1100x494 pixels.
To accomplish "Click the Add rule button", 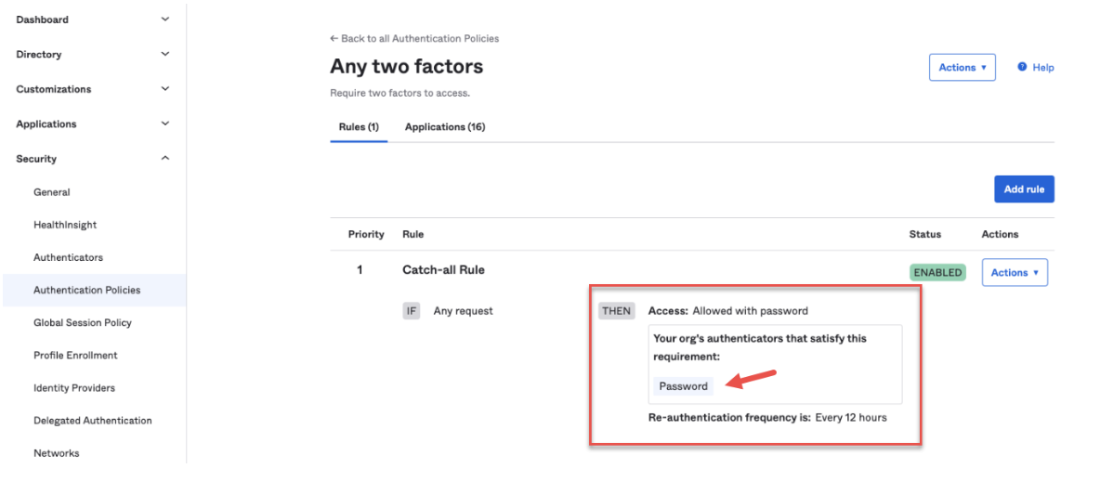I will (1024, 189).
